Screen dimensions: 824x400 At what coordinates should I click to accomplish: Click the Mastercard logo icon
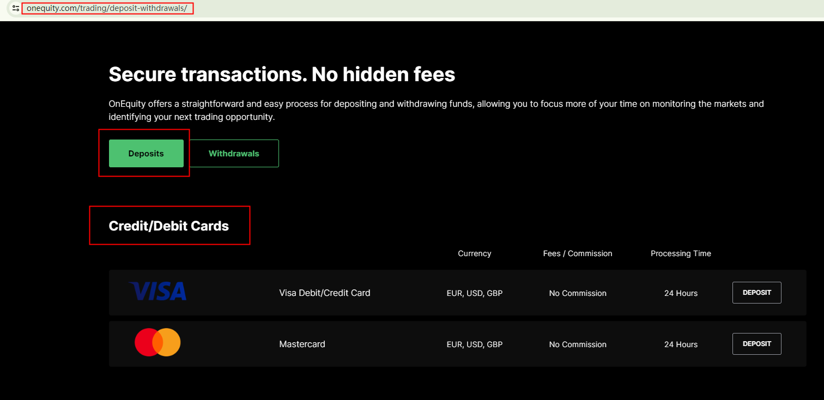157,342
